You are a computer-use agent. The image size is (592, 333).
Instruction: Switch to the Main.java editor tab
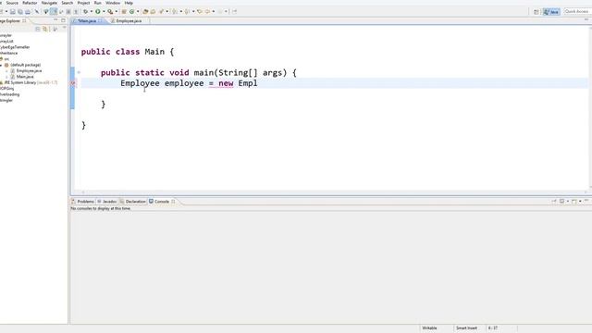click(x=87, y=21)
